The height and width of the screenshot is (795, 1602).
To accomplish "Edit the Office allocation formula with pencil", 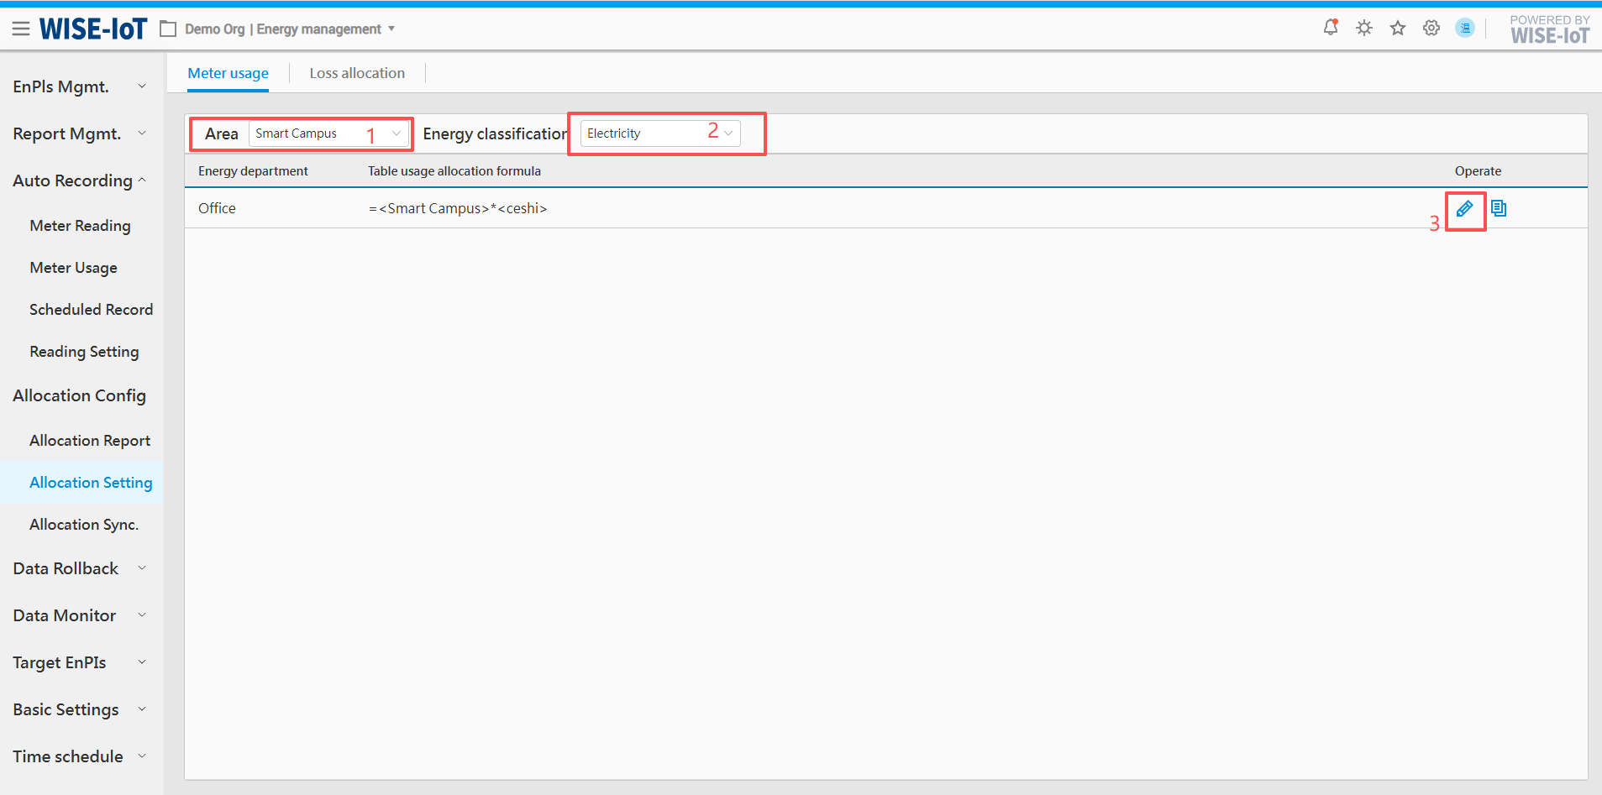I will pyautogui.click(x=1464, y=209).
